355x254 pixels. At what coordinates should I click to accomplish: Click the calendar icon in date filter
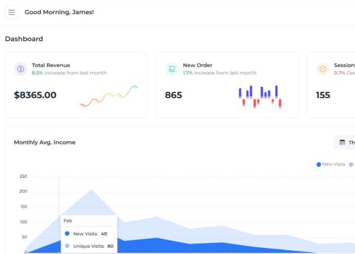[x=342, y=143]
